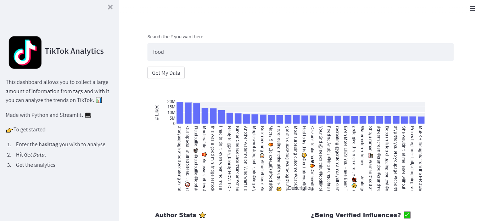Open the hamburger menu in the top-right corner
Screen dimensions: 482x221
[472, 8]
